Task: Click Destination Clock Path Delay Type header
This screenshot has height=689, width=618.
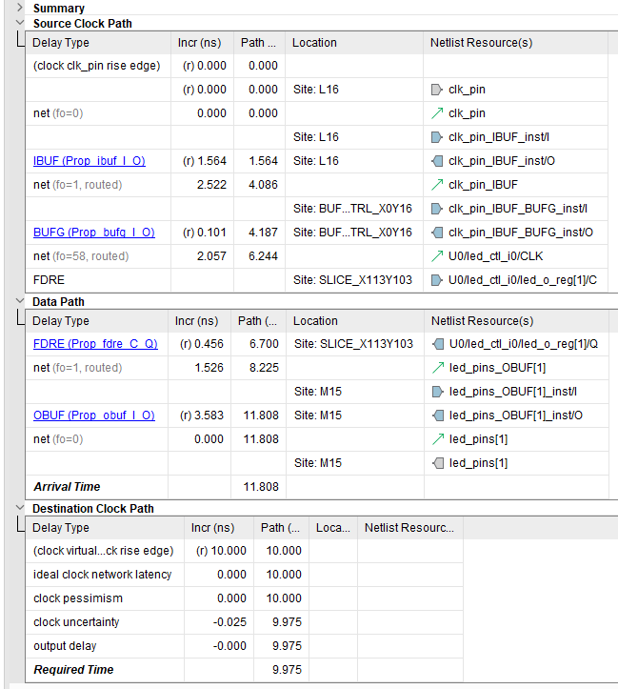Action: pyautogui.click(x=105, y=527)
